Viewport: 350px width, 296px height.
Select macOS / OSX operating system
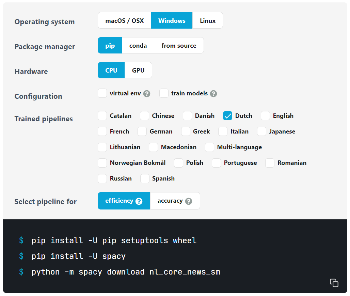[124, 20]
